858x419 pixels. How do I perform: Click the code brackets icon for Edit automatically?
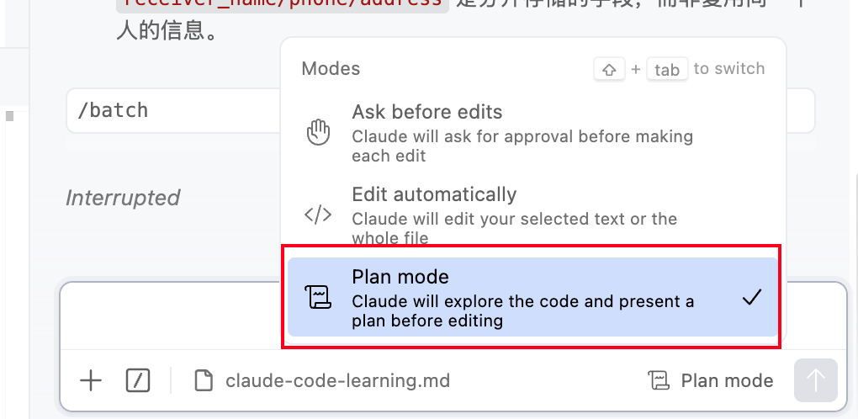tap(318, 215)
